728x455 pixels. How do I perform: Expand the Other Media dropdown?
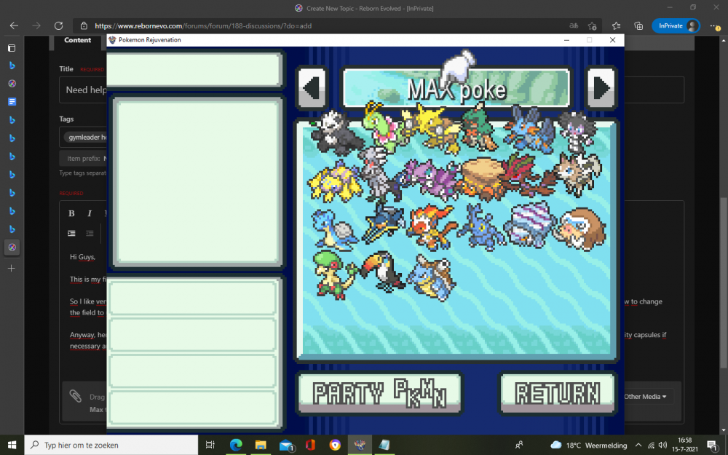[645, 397]
